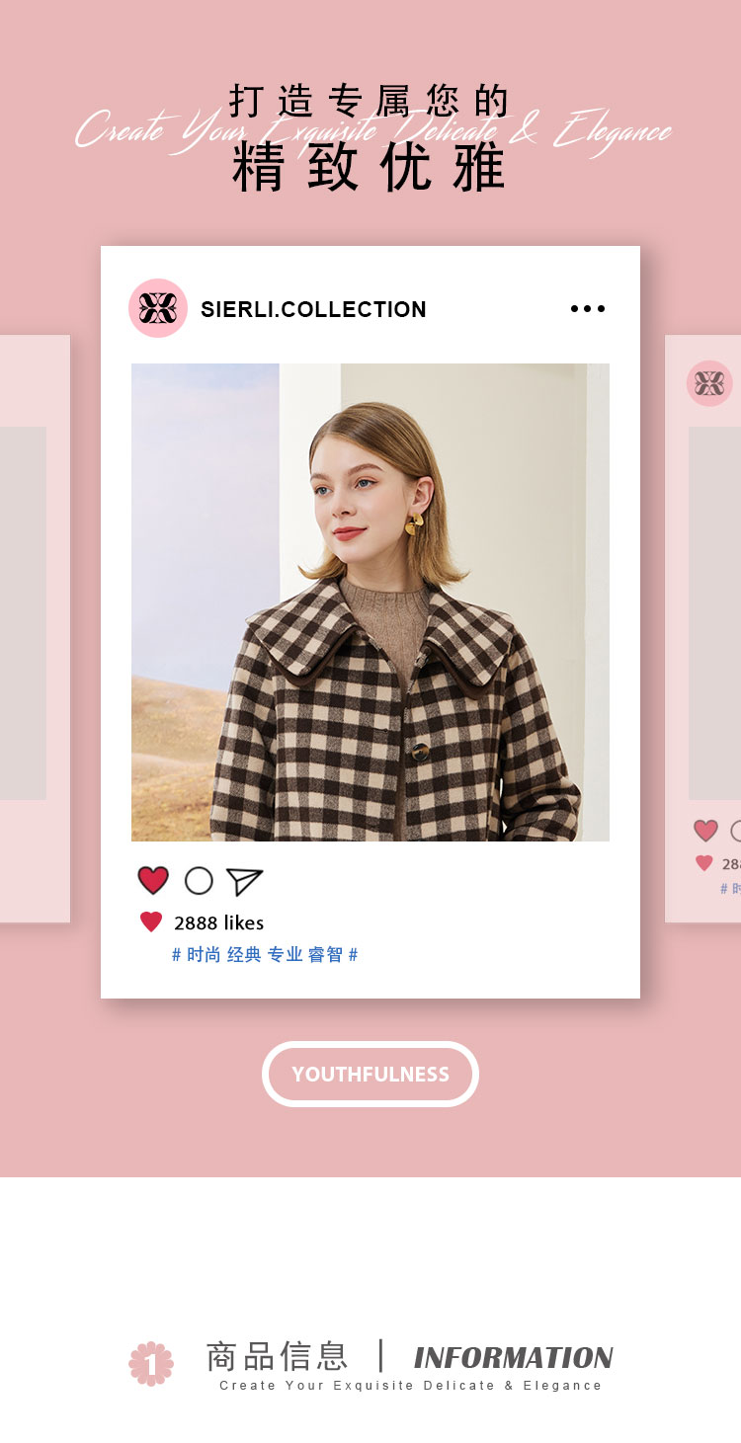Image resolution: width=741 pixels, height=1443 pixels.
Task: Click the INFORMATION italic heading text
Action: click(x=513, y=1358)
